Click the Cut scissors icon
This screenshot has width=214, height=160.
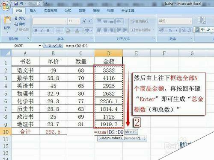[16, 18]
